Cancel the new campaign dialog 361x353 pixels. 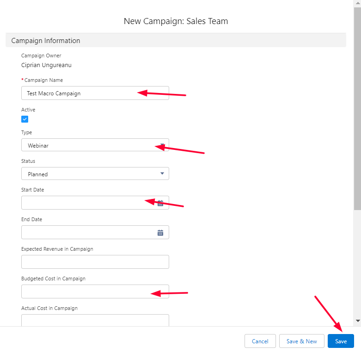tap(260, 341)
